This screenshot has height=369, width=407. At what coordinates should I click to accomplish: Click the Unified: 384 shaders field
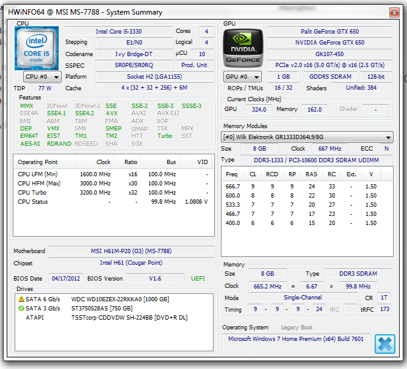[361, 88]
